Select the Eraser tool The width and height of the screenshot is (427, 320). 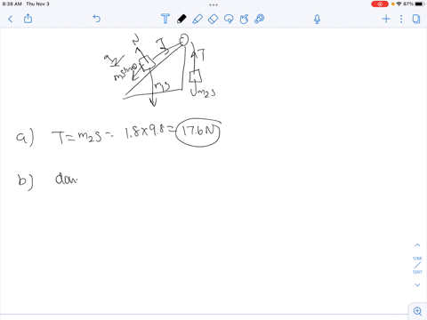click(x=213, y=20)
